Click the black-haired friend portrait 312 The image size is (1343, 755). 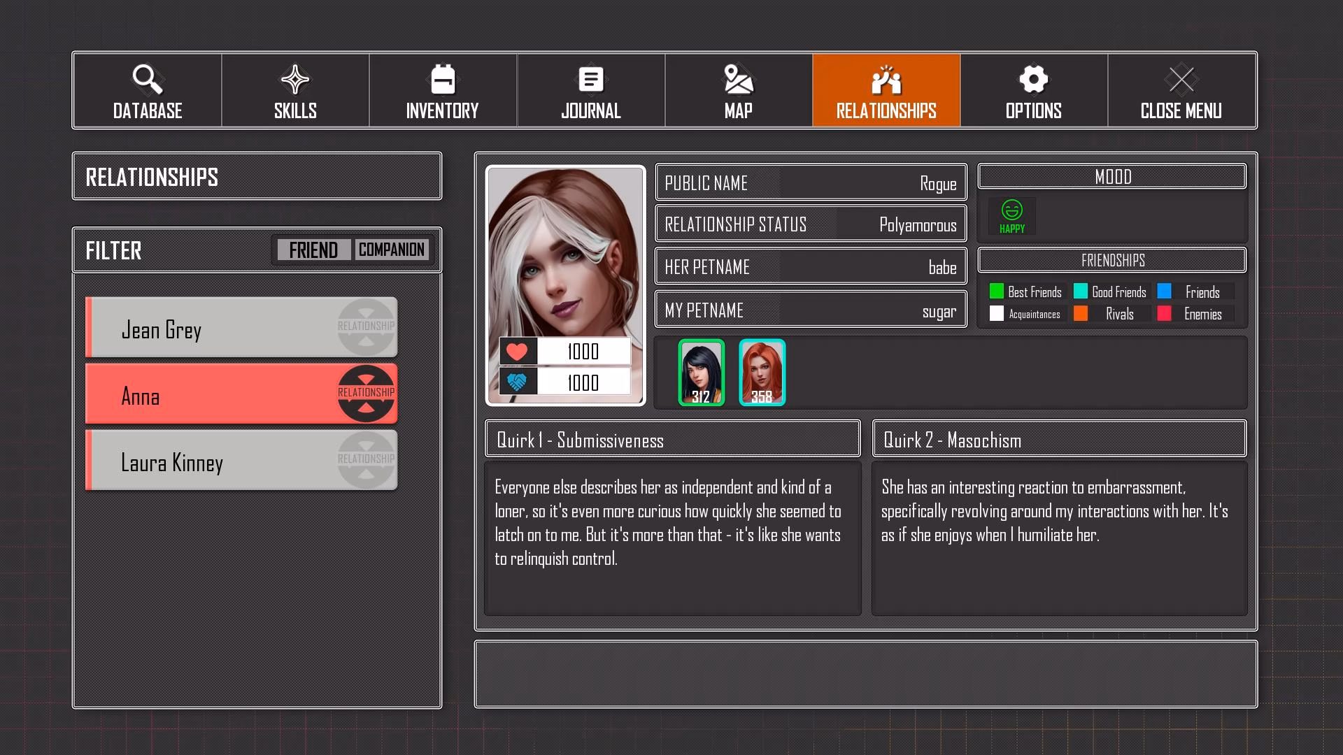point(701,373)
